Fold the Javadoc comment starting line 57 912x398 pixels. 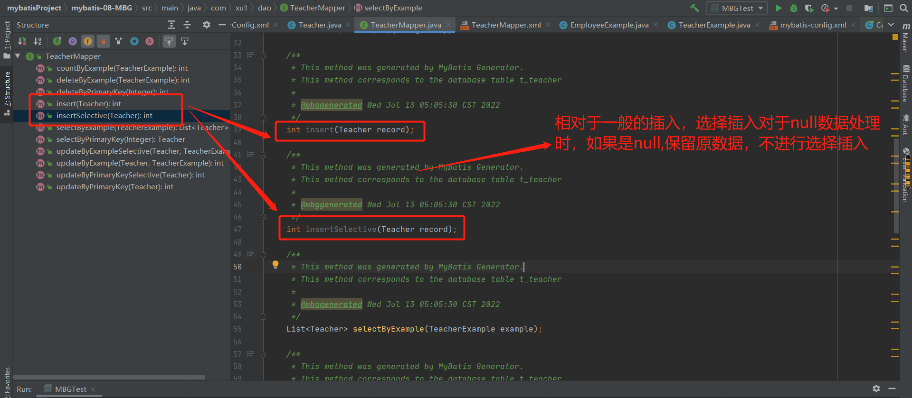263,354
